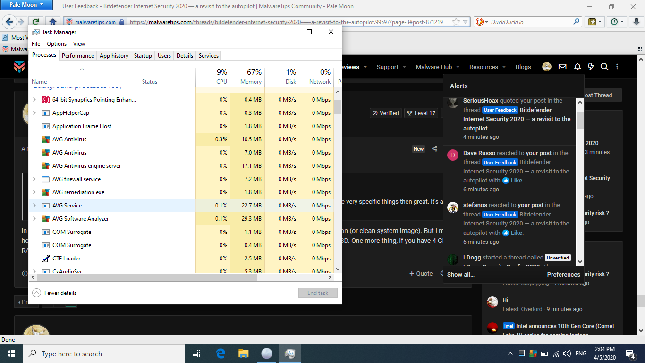Open What's New lightning bolt icon
645x363 pixels.
click(x=590, y=67)
